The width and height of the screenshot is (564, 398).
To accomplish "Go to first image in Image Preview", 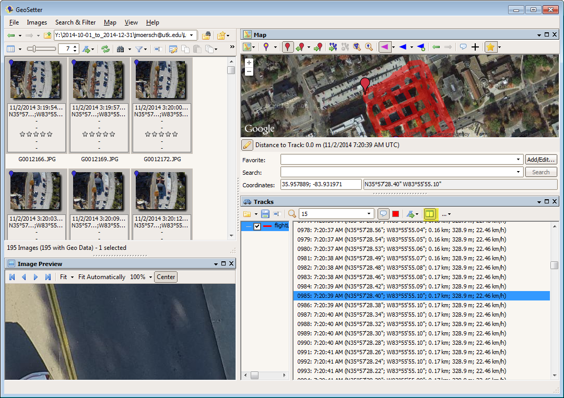I will pyautogui.click(x=12, y=277).
